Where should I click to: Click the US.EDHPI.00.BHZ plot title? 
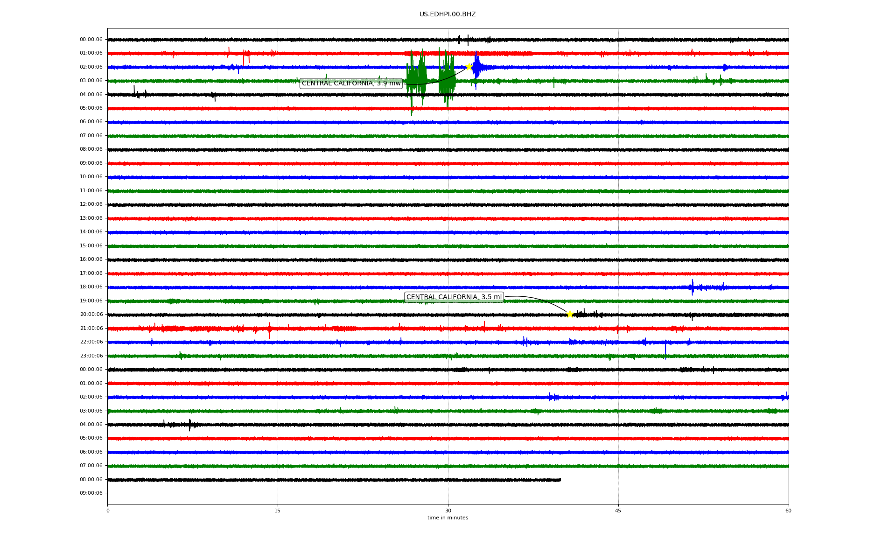coord(447,14)
